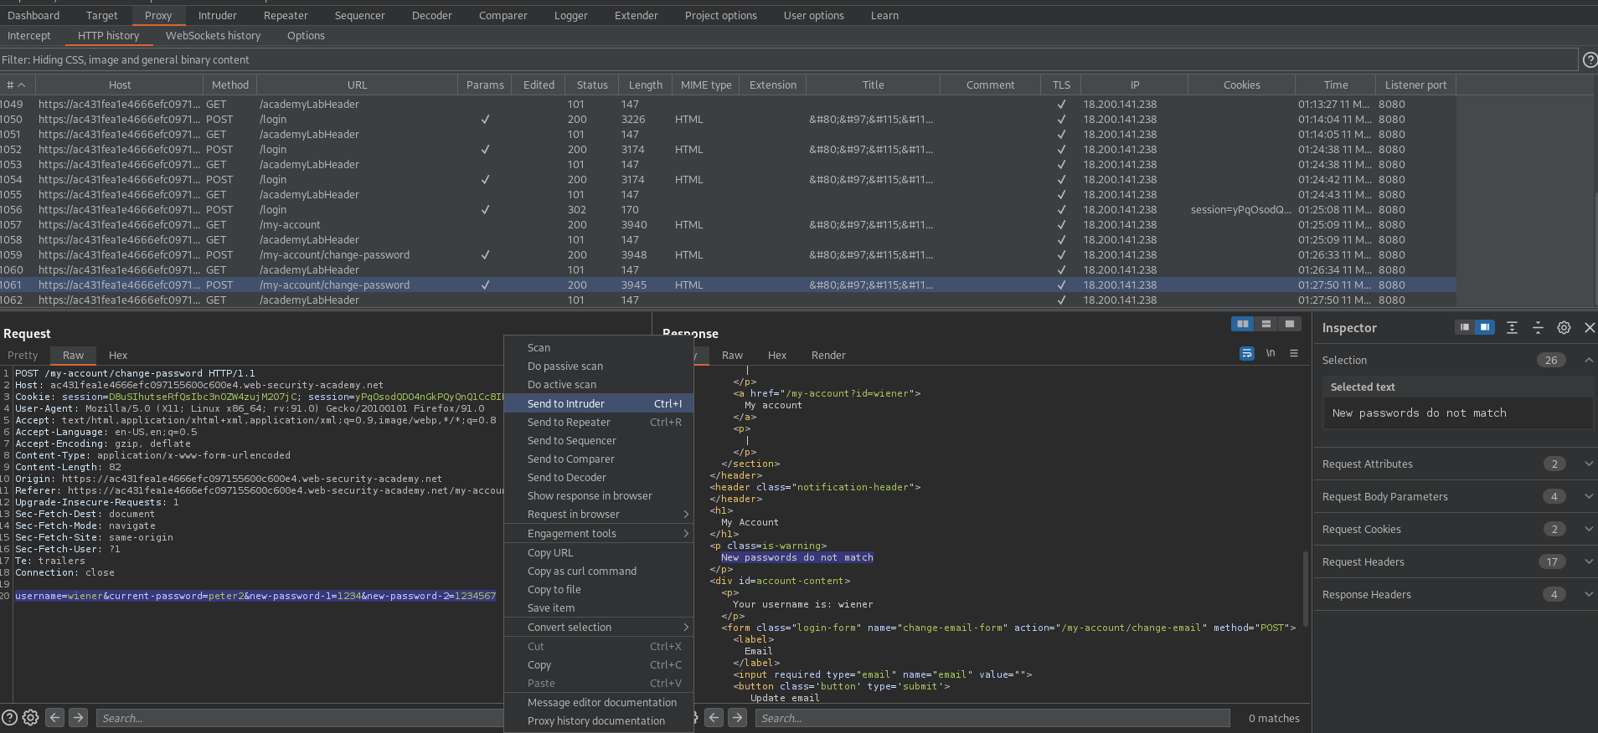Click request editor help icon
The width and height of the screenshot is (1598, 733).
coord(9,717)
